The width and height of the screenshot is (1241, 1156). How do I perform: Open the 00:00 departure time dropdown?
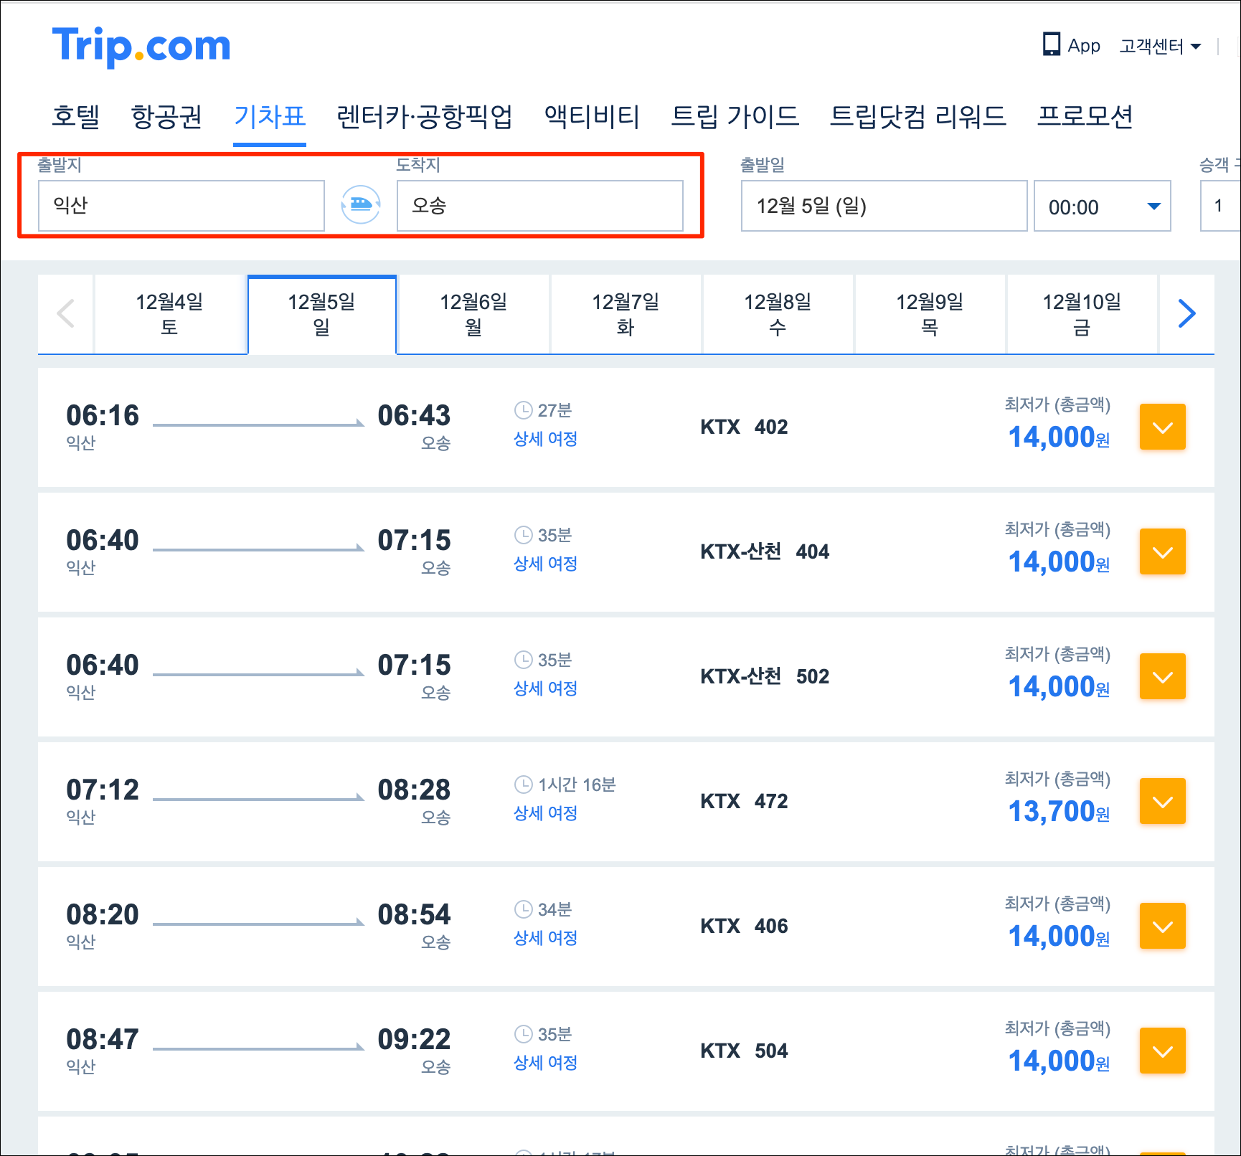(x=1102, y=207)
